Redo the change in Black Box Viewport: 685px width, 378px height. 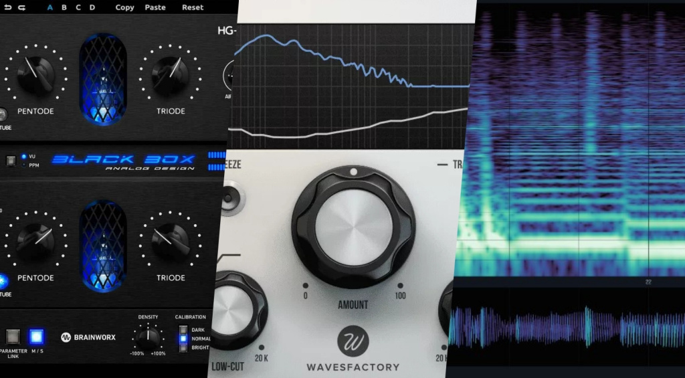[21, 7]
